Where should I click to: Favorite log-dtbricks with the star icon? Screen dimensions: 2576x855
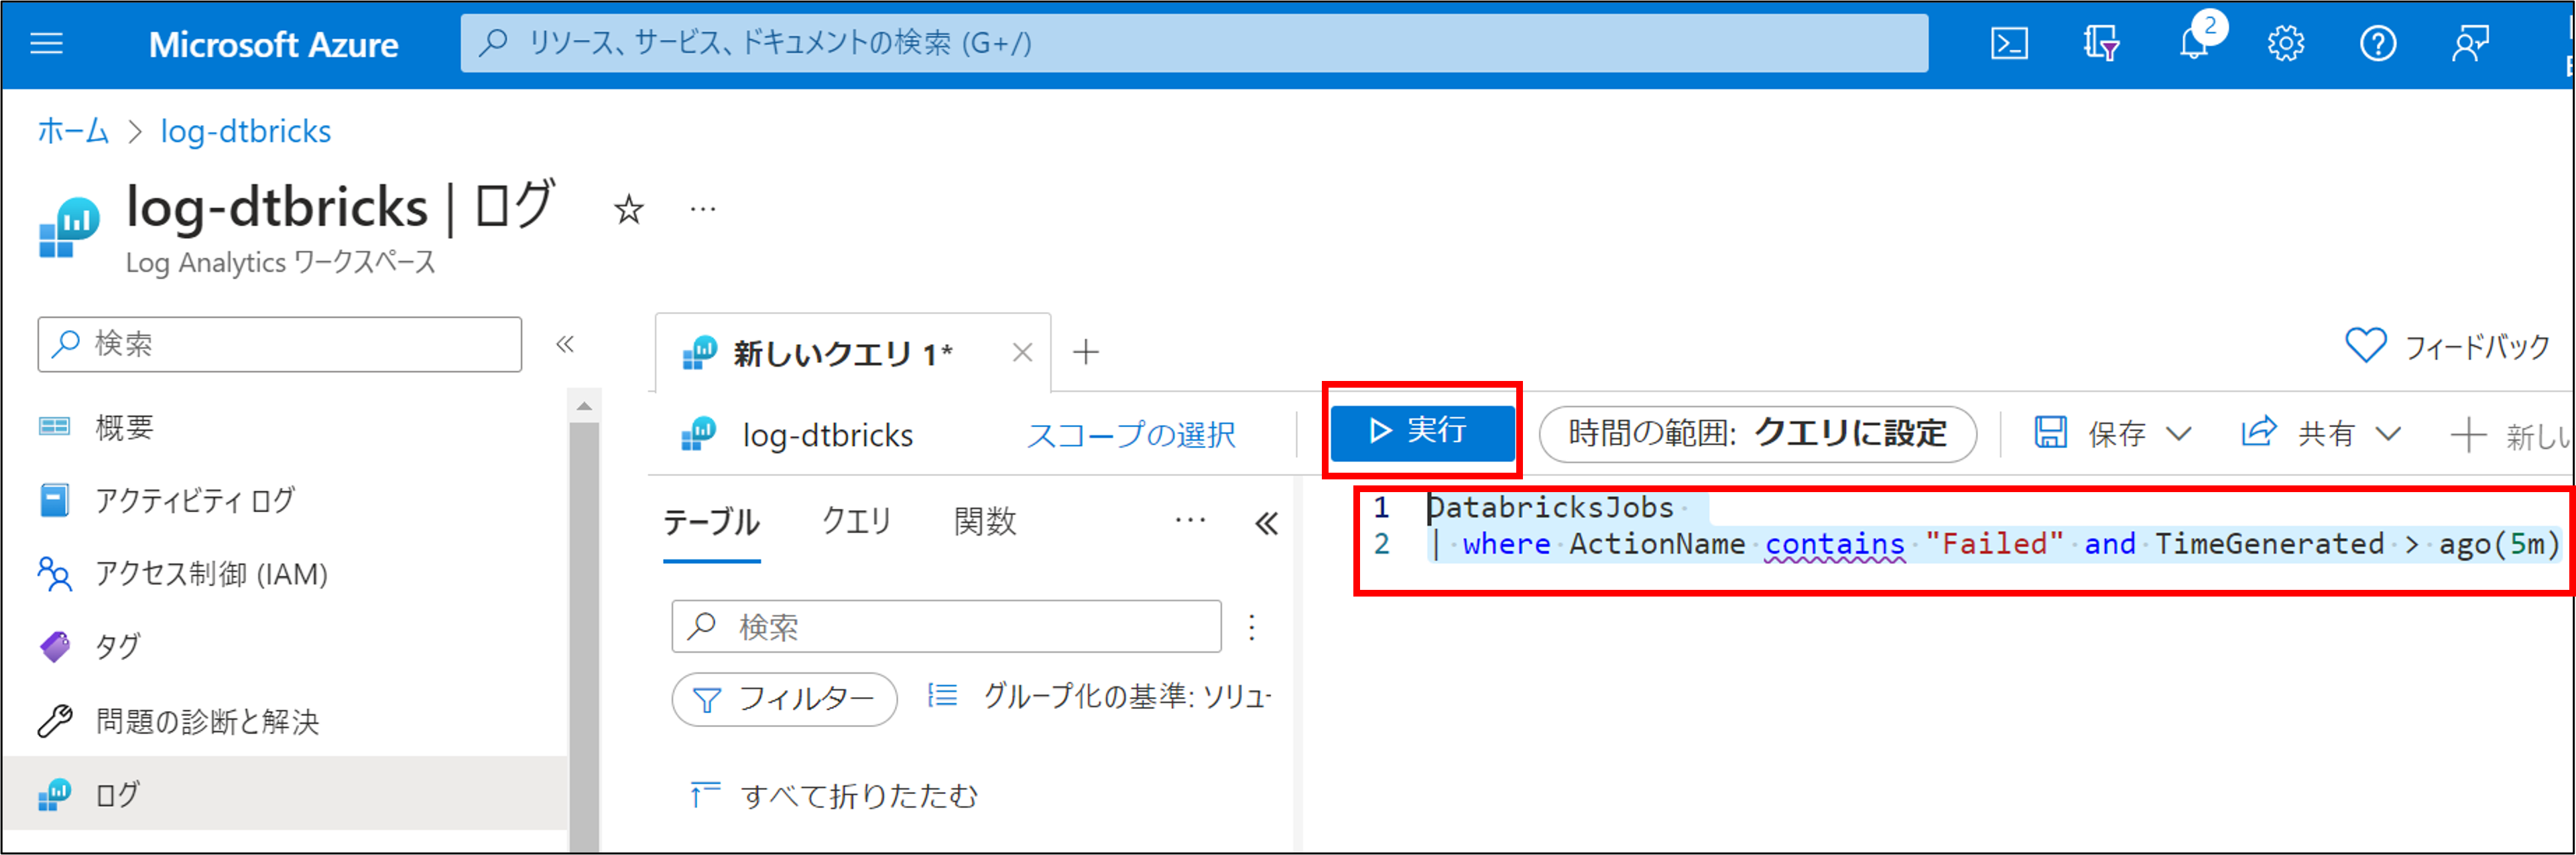pos(628,210)
